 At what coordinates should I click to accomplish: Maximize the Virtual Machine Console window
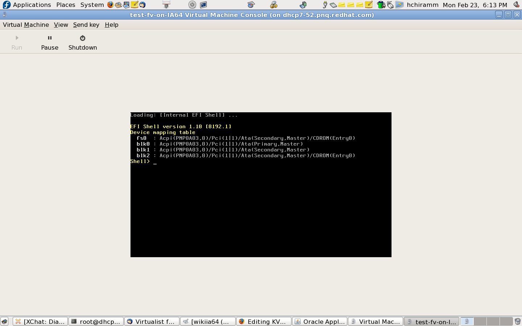tap(508, 15)
